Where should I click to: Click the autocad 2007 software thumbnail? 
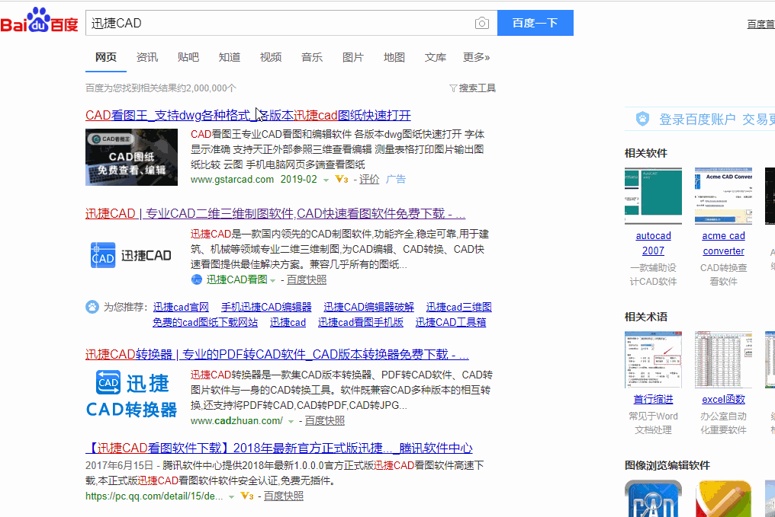click(x=654, y=196)
